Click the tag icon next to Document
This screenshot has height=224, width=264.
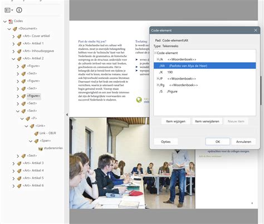(x=15, y=29)
